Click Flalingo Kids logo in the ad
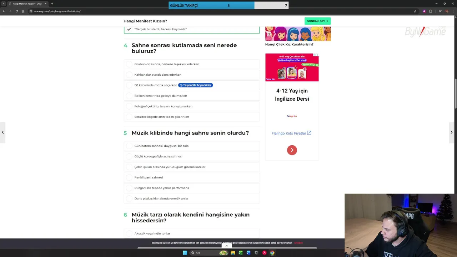This screenshot has width=457, height=257. point(292,116)
